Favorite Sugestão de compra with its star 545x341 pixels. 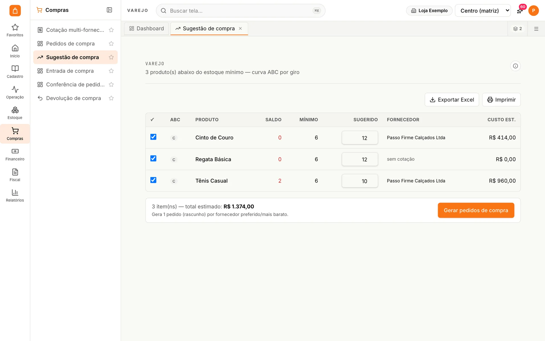111,57
